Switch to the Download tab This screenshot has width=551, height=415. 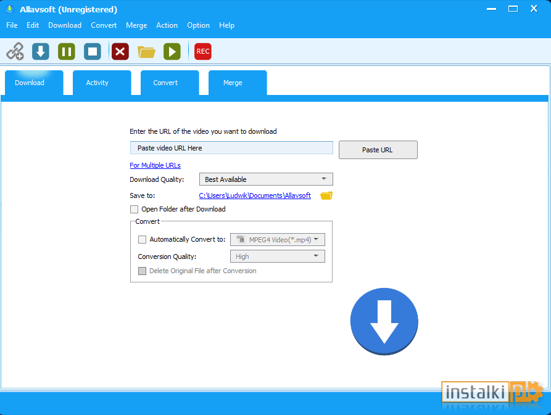34,83
